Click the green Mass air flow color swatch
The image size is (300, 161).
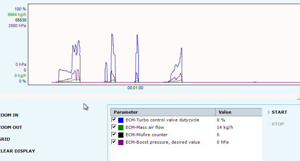pos(120,127)
